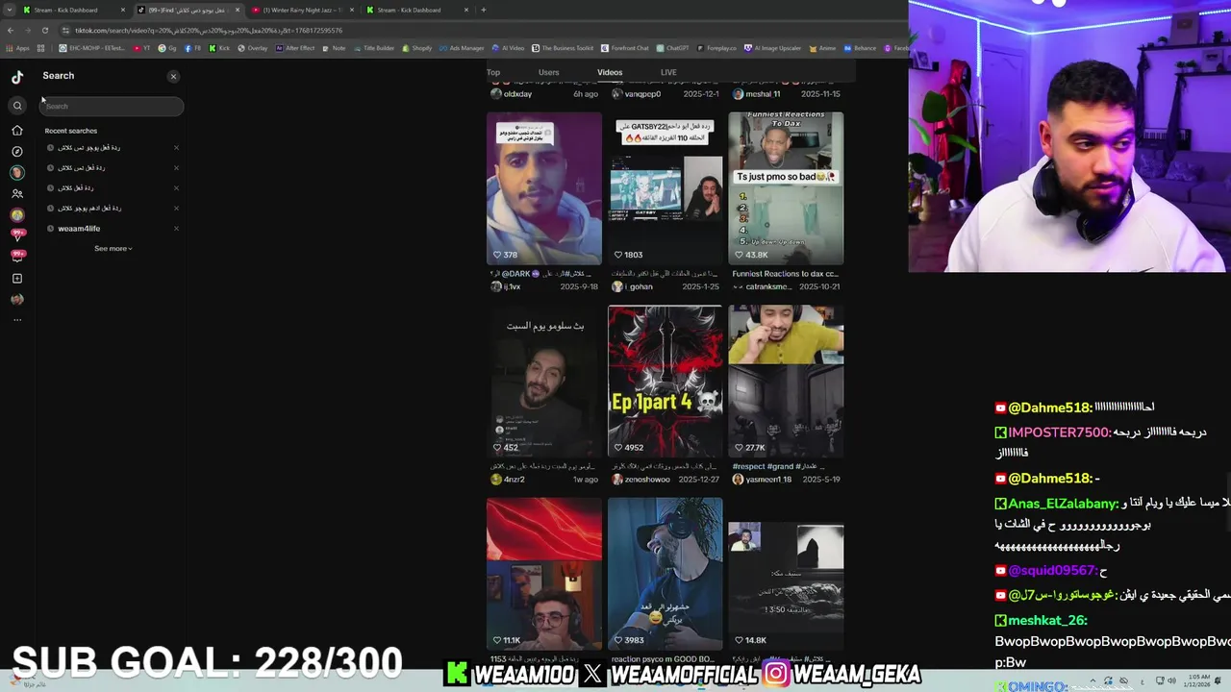Viewport: 1231px width, 692px height.
Task: Open the Shopify bookmark
Action: pos(417,48)
